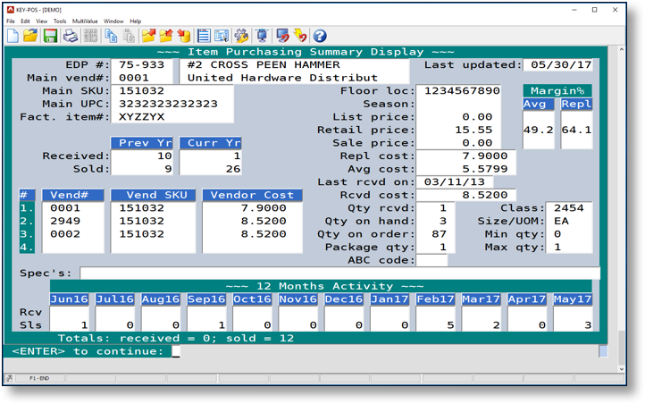The width and height of the screenshot is (645, 404).
Task: Click the ABC code field
Action: tap(431, 260)
